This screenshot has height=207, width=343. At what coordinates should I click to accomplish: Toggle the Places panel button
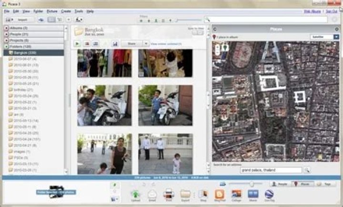coord(303,184)
